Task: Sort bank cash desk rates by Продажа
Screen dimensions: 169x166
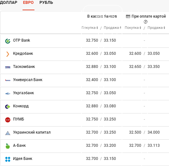Action: 112,28
